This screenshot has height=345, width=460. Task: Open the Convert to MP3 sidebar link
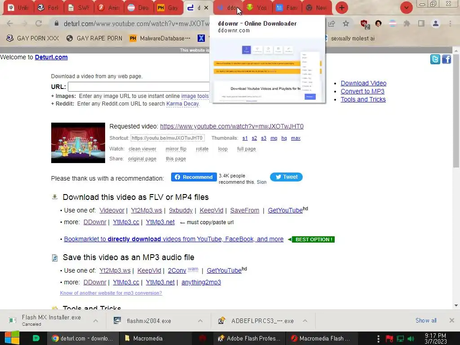(363, 91)
